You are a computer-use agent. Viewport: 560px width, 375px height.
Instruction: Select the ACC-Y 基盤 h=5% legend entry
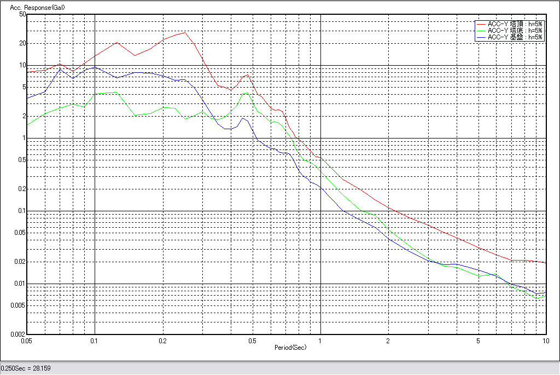(x=515, y=37)
